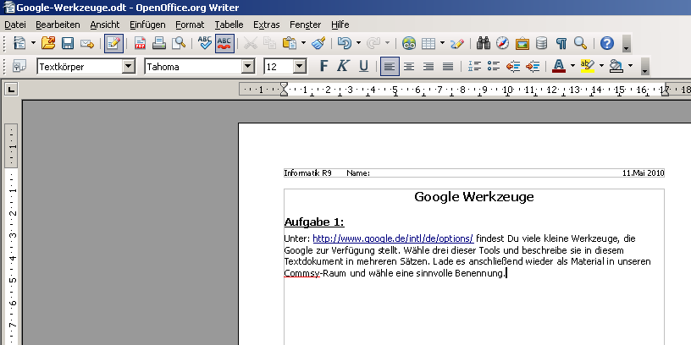Toggle bold with the F button
The height and width of the screenshot is (345, 691).
323,67
